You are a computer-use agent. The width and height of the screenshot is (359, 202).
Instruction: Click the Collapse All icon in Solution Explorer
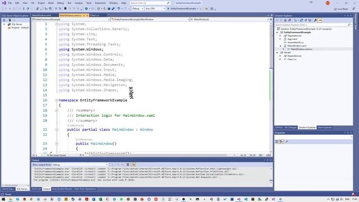click(x=306, y=20)
